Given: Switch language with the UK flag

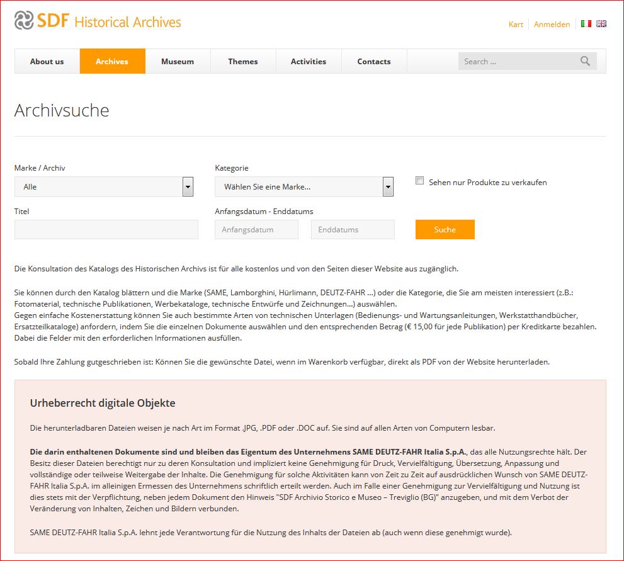Looking at the screenshot, I should (x=601, y=24).
